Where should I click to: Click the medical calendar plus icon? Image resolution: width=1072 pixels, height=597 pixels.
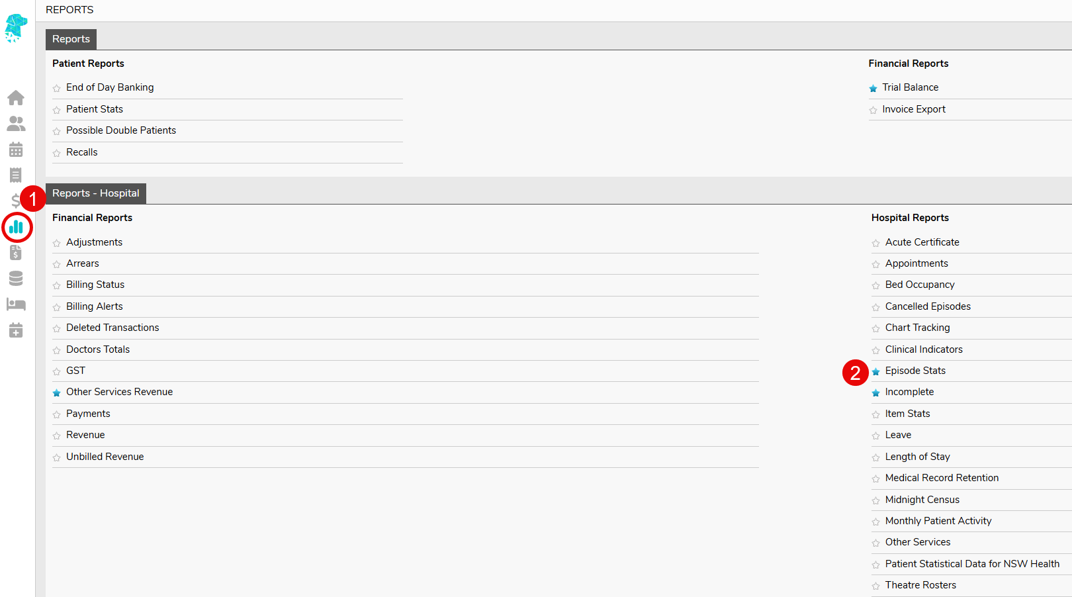coord(16,330)
